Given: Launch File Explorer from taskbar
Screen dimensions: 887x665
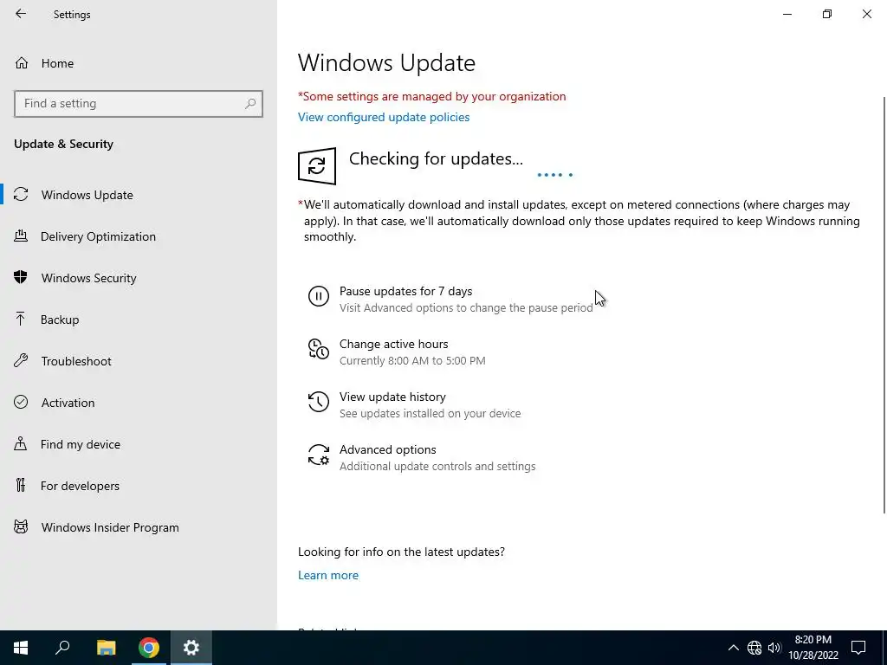Looking at the screenshot, I should click(x=106, y=648).
